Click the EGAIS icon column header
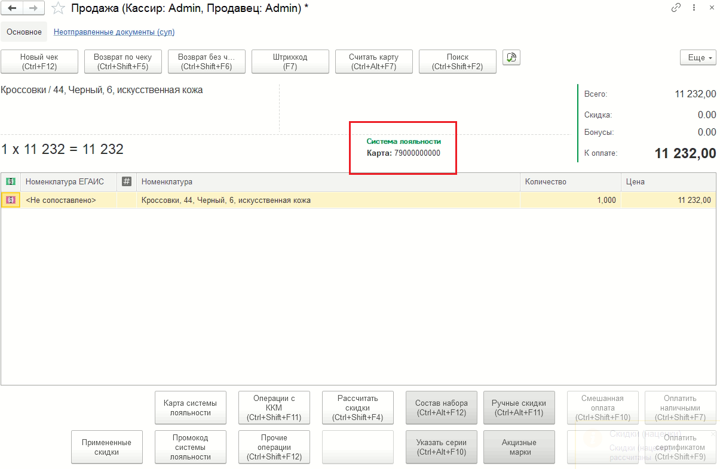720x469 pixels. [x=11, y=181]
